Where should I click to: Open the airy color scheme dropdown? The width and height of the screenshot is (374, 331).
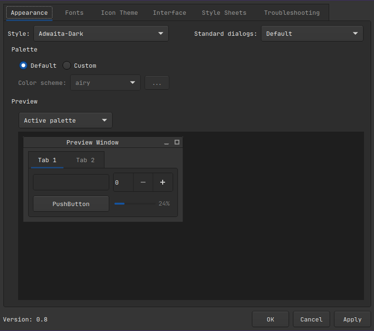[x=105, y=83]
